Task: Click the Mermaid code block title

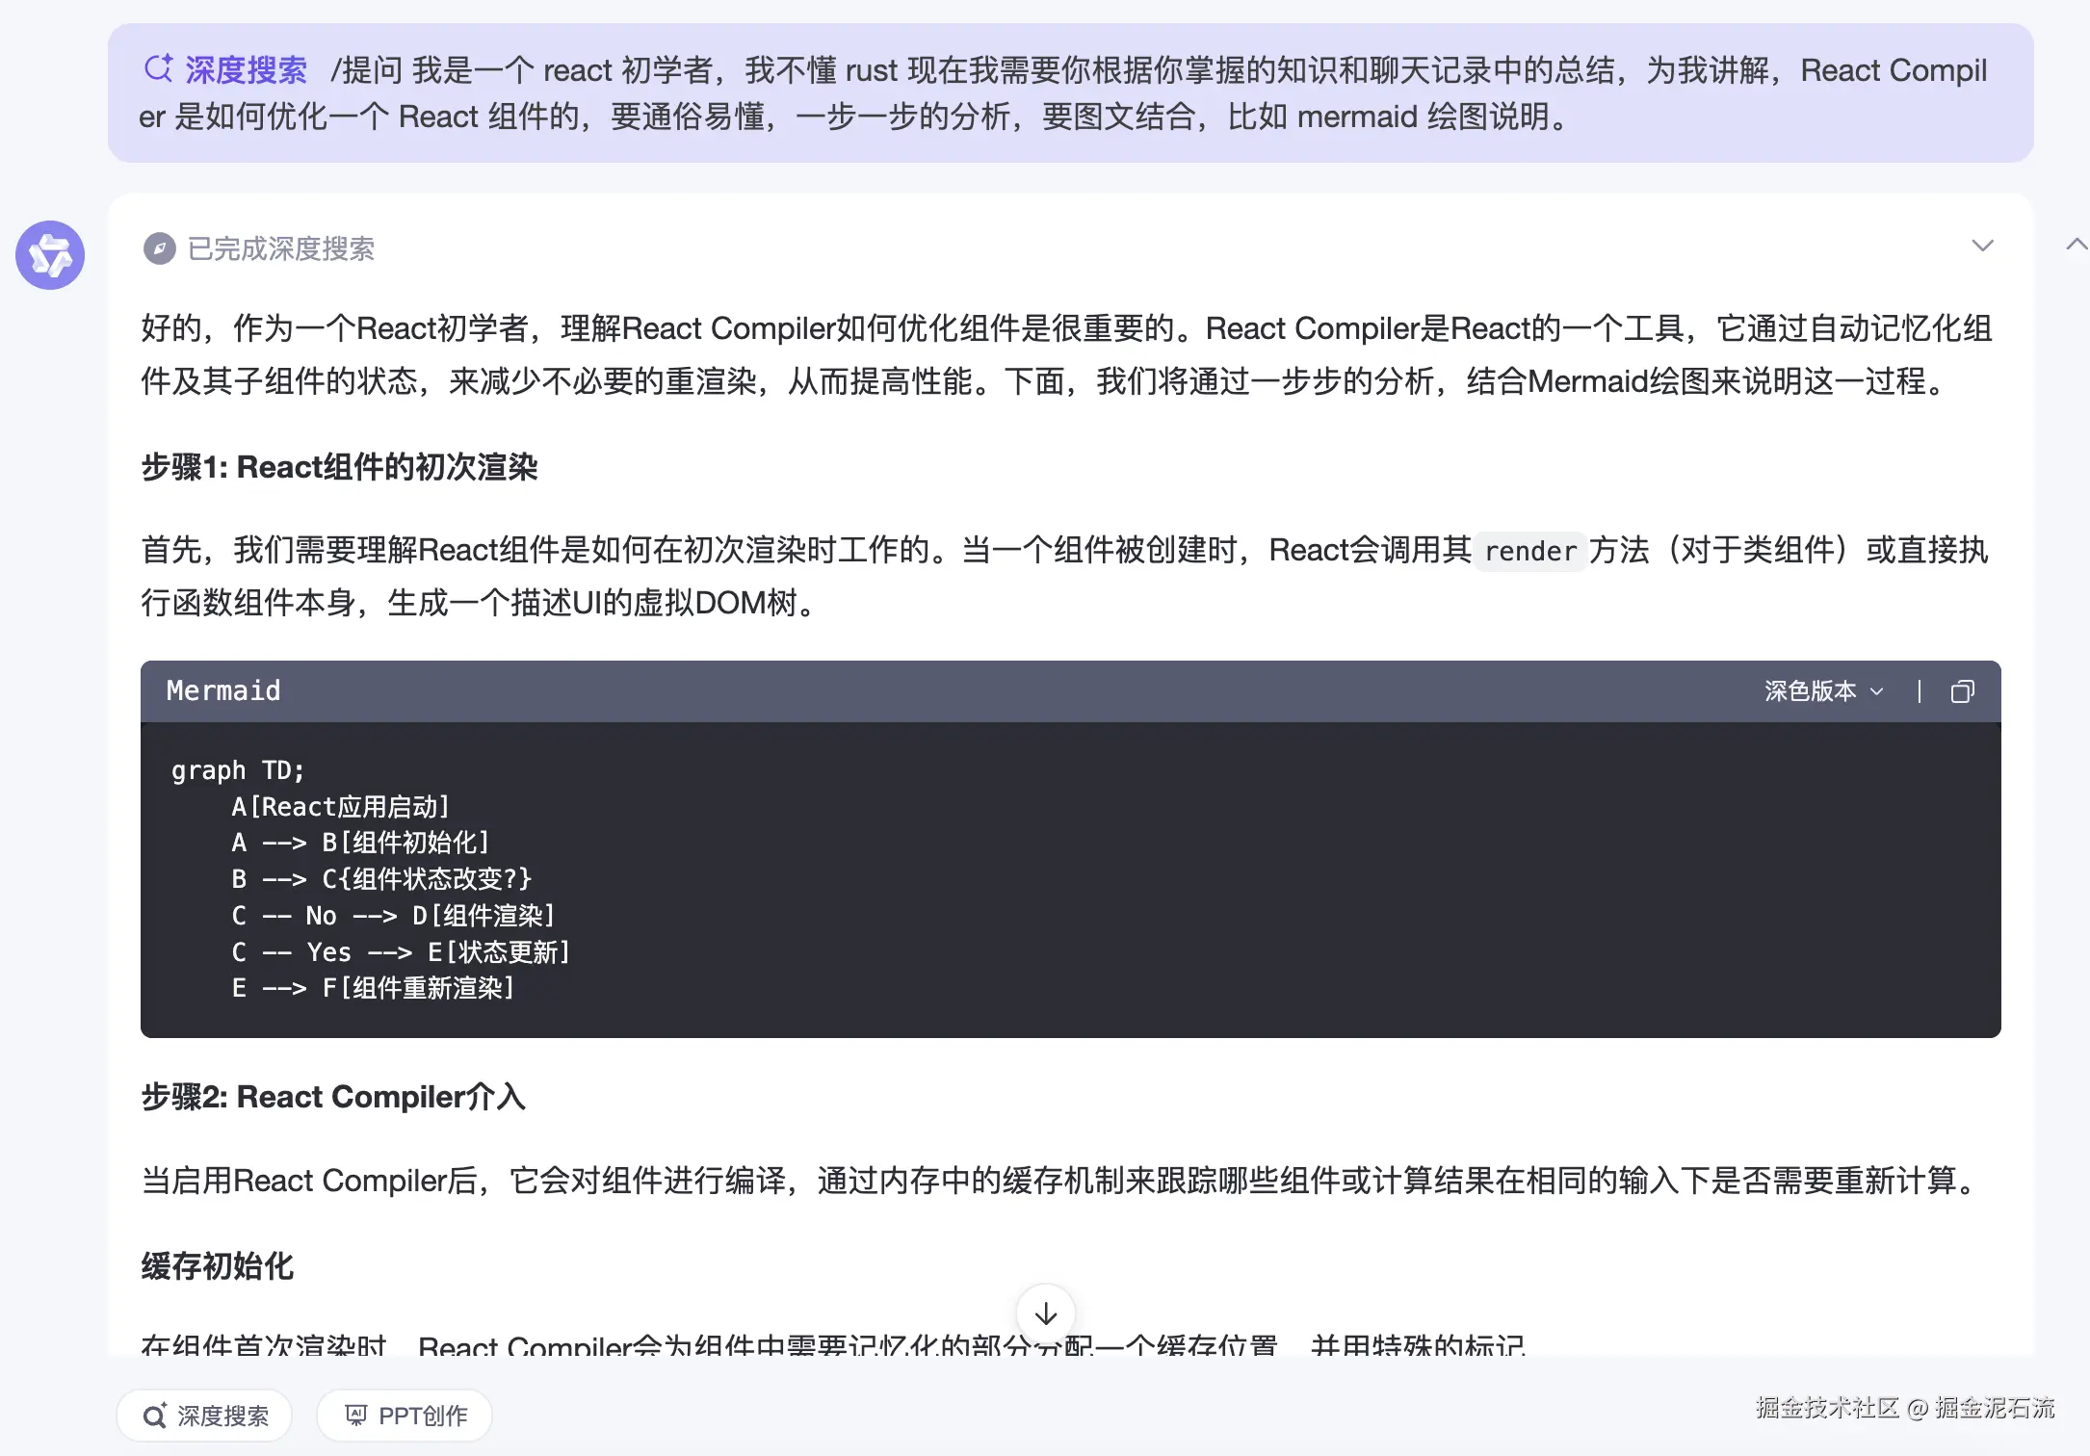Action: (x=223, y=690)
